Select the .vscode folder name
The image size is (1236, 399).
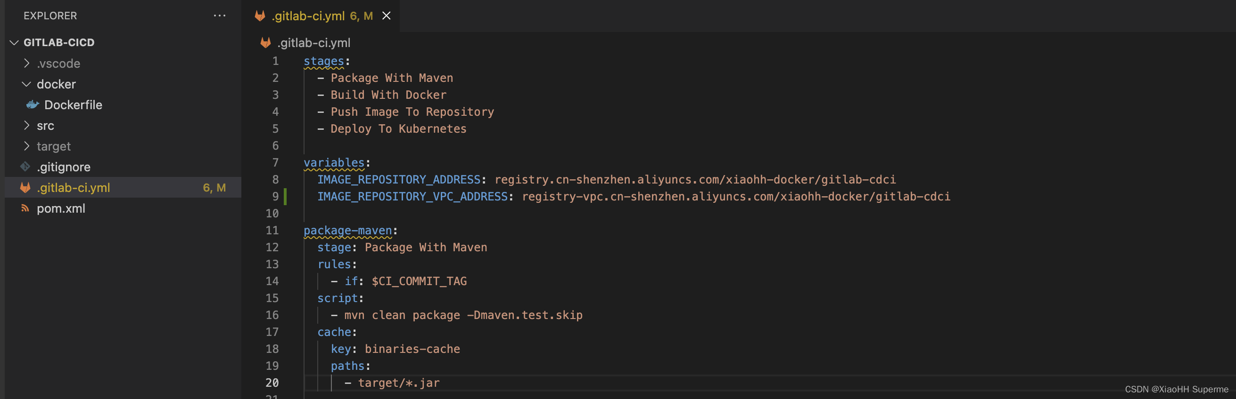pyautogui.click(x=58, y=64)
